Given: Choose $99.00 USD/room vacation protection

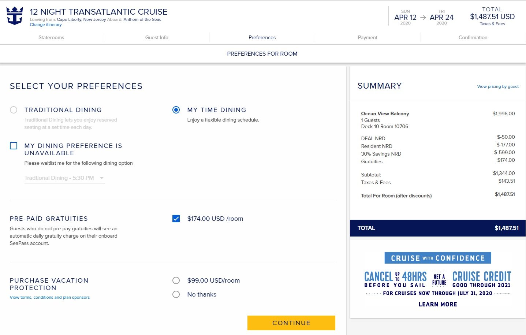Looking at the screenshot, I should click(x=176, y=280).
